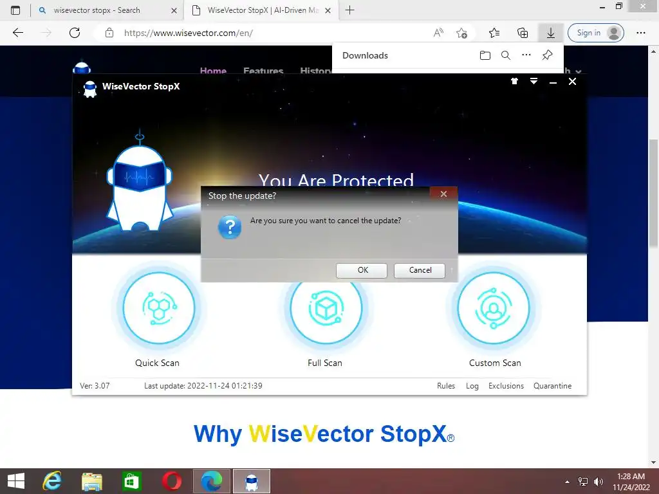Confirm cancelling update with OK button

(x=362, y=270)
